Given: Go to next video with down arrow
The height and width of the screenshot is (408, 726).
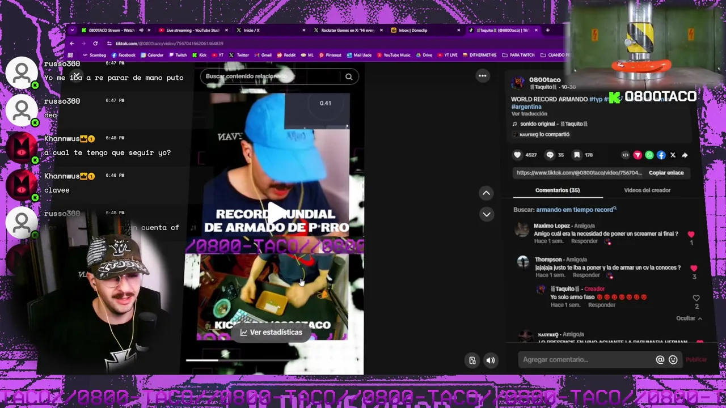Looking at the screenshot, I should 486,214.
